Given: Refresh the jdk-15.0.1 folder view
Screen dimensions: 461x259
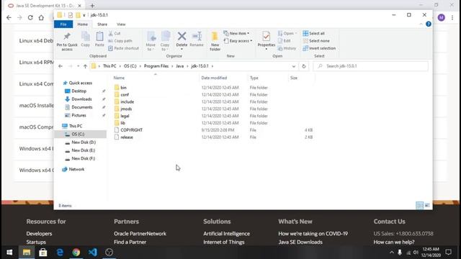Looking at the screenshot, I should coord(304,66).
